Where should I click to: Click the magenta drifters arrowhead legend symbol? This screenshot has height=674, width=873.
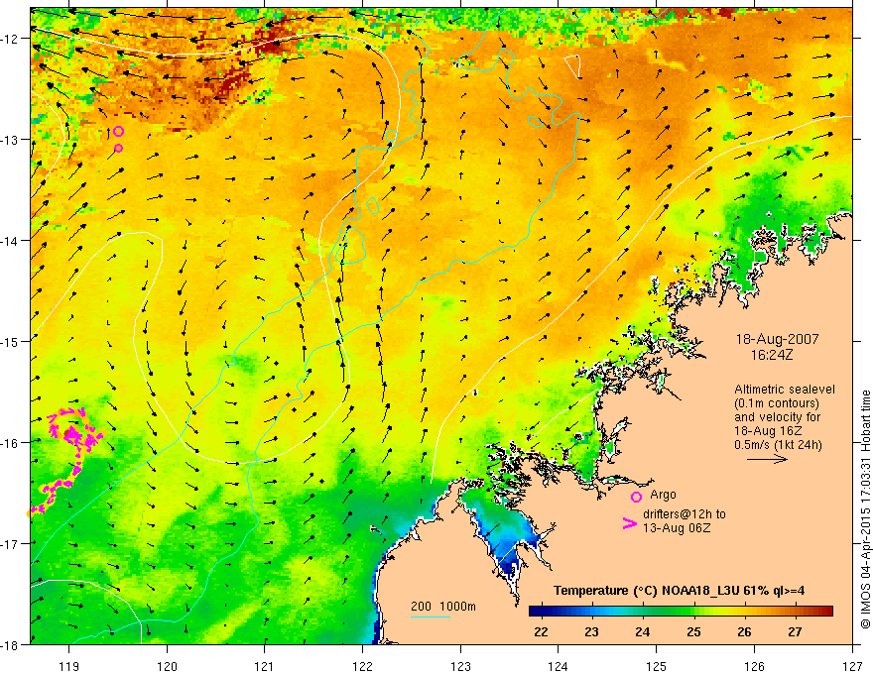click(x=629, y=523)
